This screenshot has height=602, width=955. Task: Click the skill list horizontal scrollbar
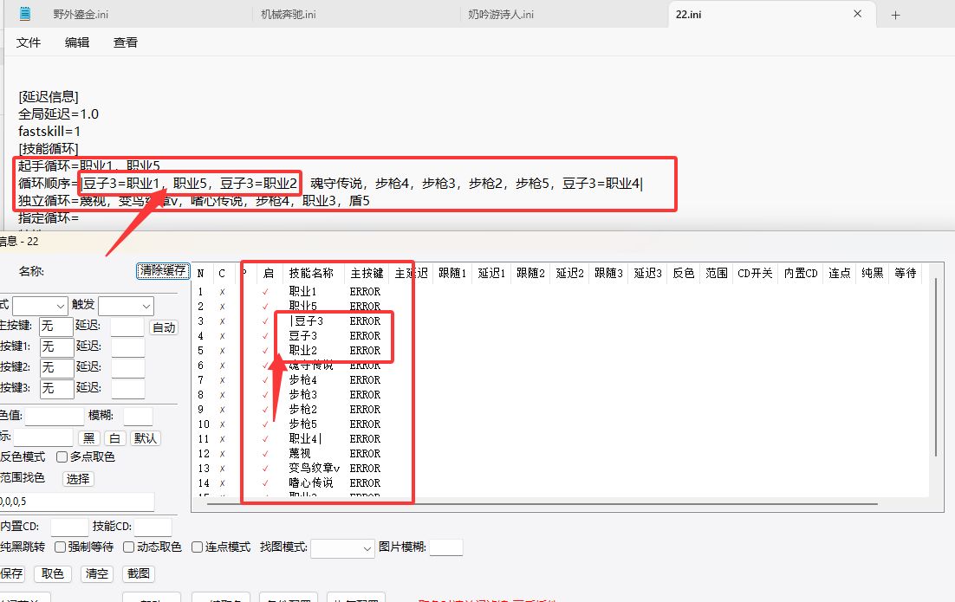pos(542,504)
